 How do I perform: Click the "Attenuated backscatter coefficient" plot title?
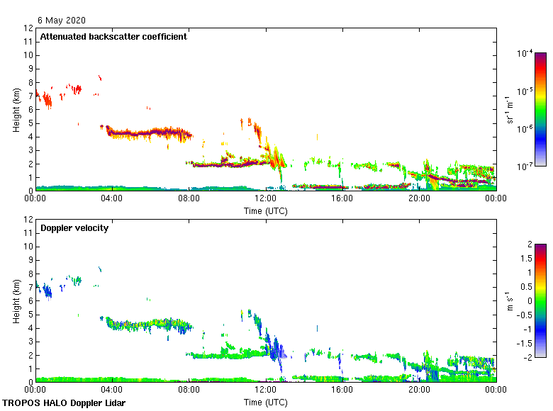[113, 37]
